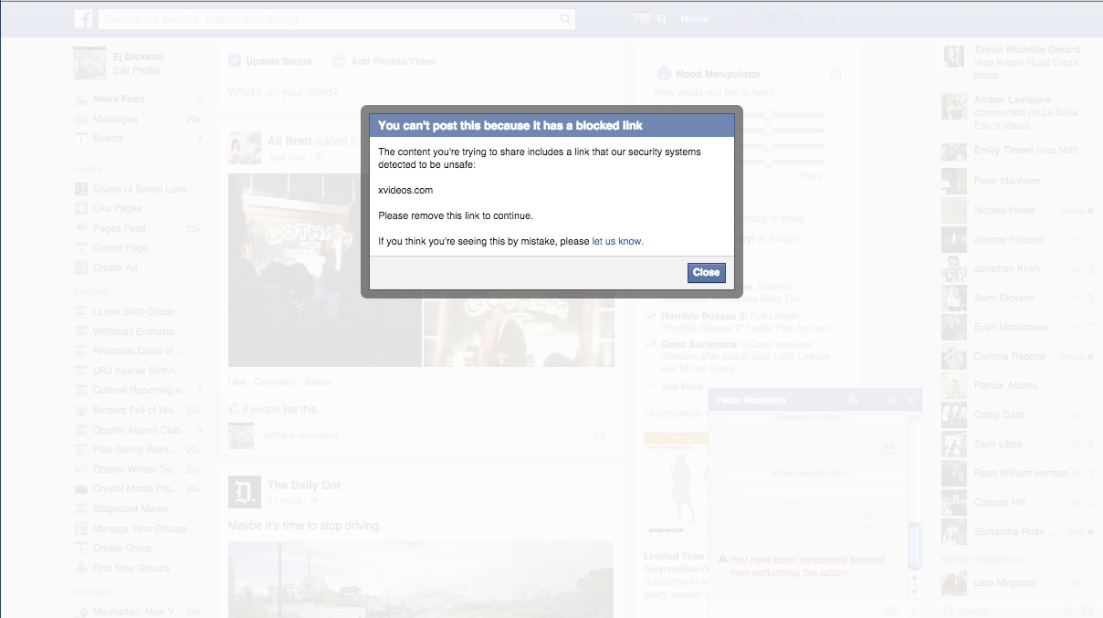Open the Mood Manipulator help [?] link
The width and height of the screenshot is (1103, 618).
tap(835, 74)
